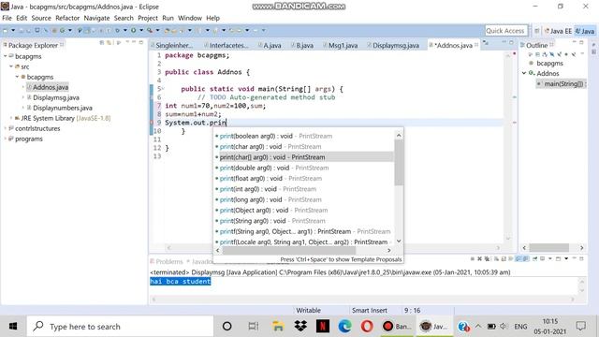
Task: Collapse the Addnos class in Outline
Action: point(524,73)
